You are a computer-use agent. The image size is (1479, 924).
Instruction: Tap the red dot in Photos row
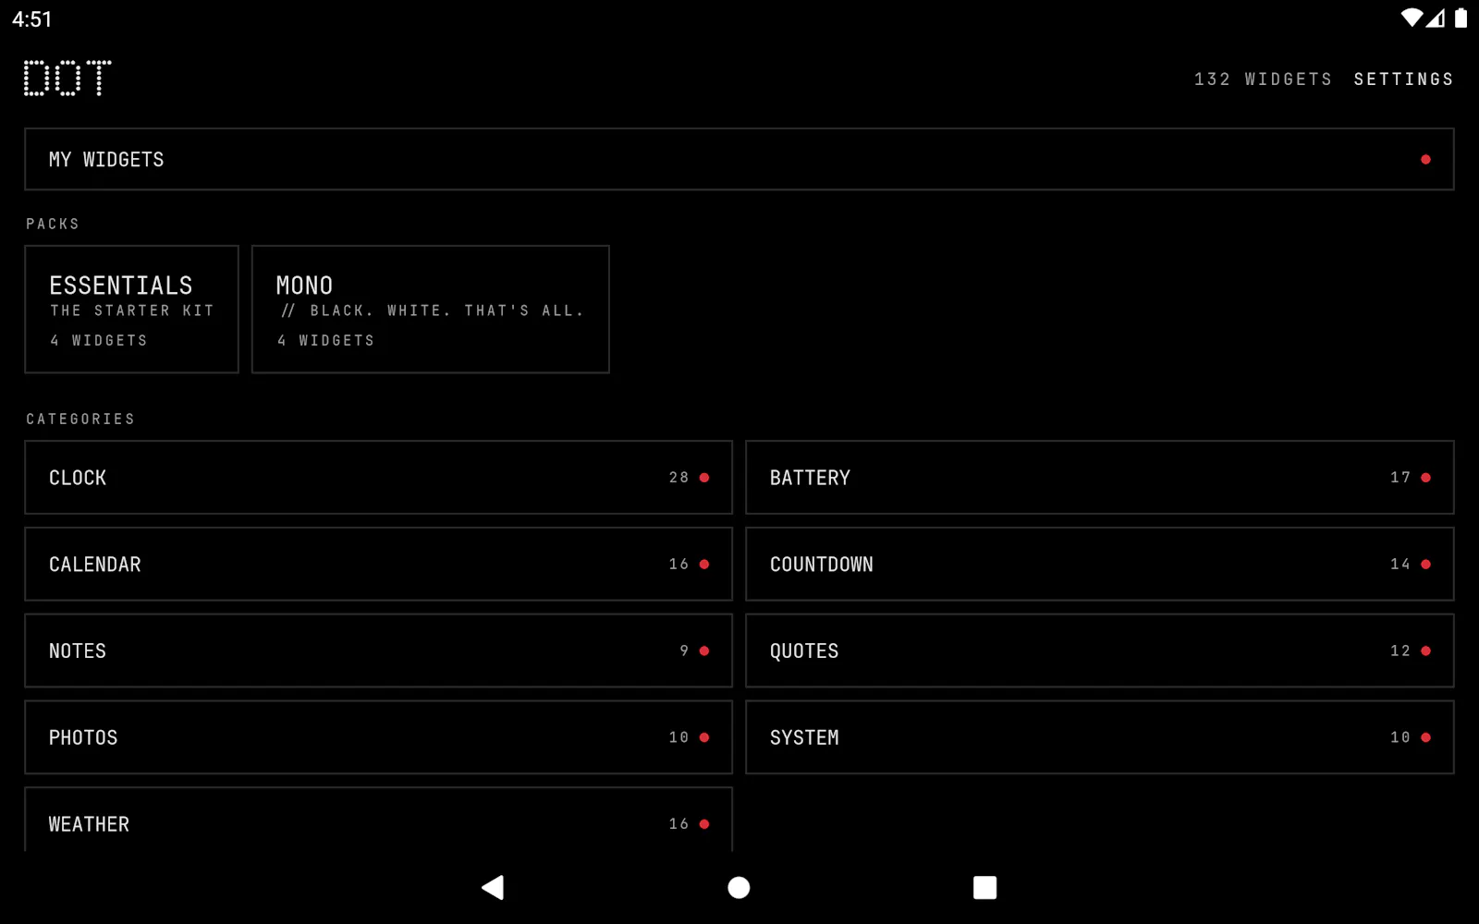point(704,737)
